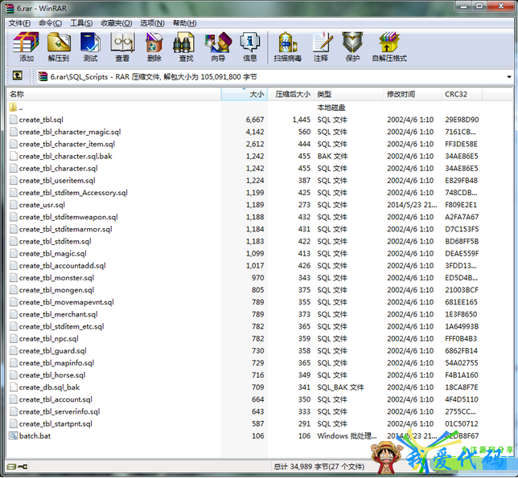Click the Add (添加) toolbar icon

tap(26, 47)
